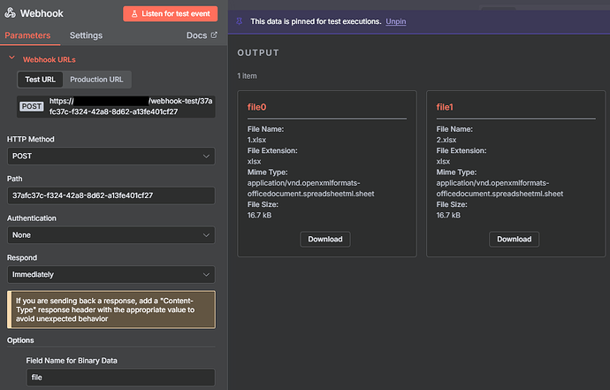
Task: Select the file0 output card title
Action: (256, 106)
